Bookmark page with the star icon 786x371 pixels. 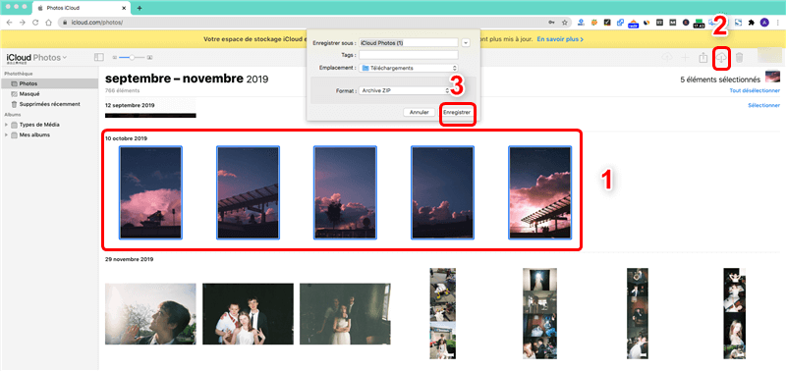(565, 23)
